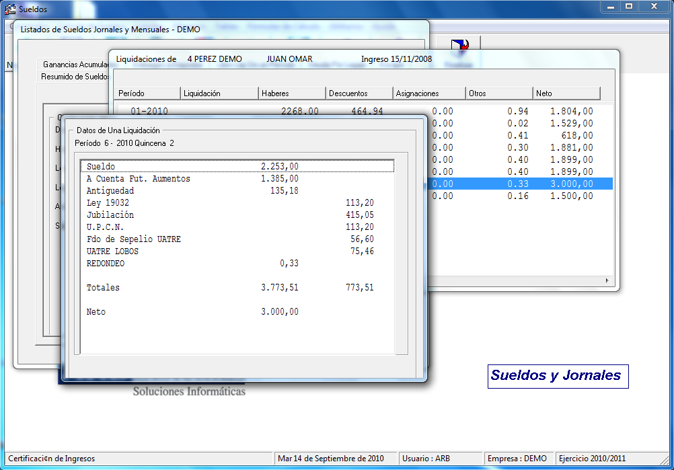
Task: Click the Sueldos application icon in title bar
Action: pos(10,9)
